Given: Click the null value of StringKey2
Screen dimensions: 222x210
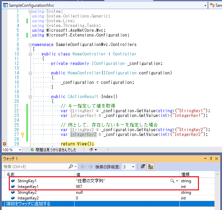Looking at the screenshot, I should [79, 192].
